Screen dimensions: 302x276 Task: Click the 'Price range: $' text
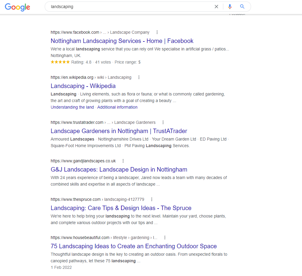pyautogui.click(x=128, y=62)
